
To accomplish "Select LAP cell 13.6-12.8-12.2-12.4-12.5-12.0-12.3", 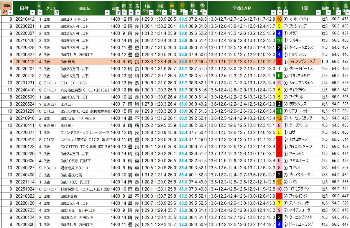I will [242, 104].
